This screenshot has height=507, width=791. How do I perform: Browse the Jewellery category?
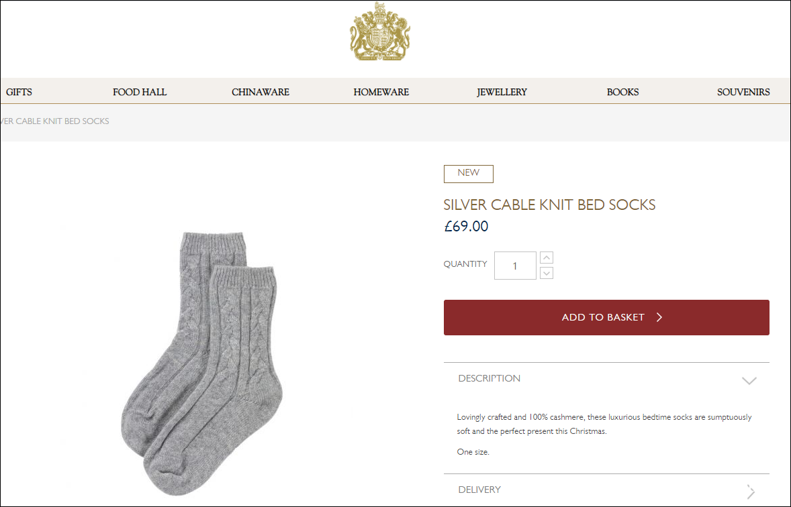click(x=502, y=92)
